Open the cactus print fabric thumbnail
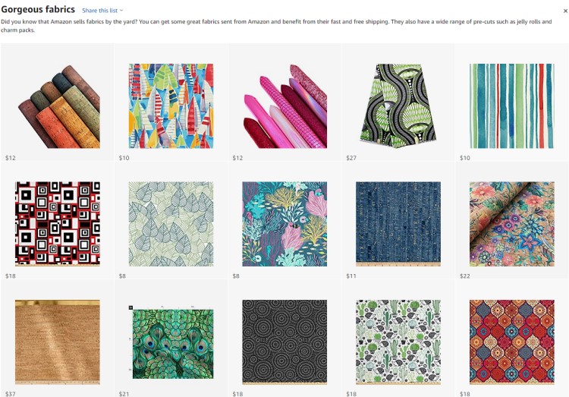Viewport: 569px width, 397px height. click(398, 342)
